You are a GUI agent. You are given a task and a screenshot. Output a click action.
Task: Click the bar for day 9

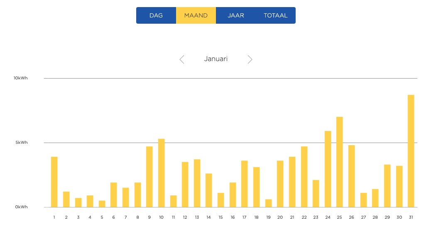pyautogui.click(x=149, y=177)
